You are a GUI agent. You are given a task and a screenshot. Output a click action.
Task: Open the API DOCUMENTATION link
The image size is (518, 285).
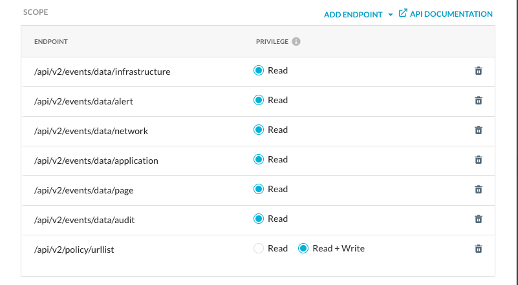tap(451, 14)
